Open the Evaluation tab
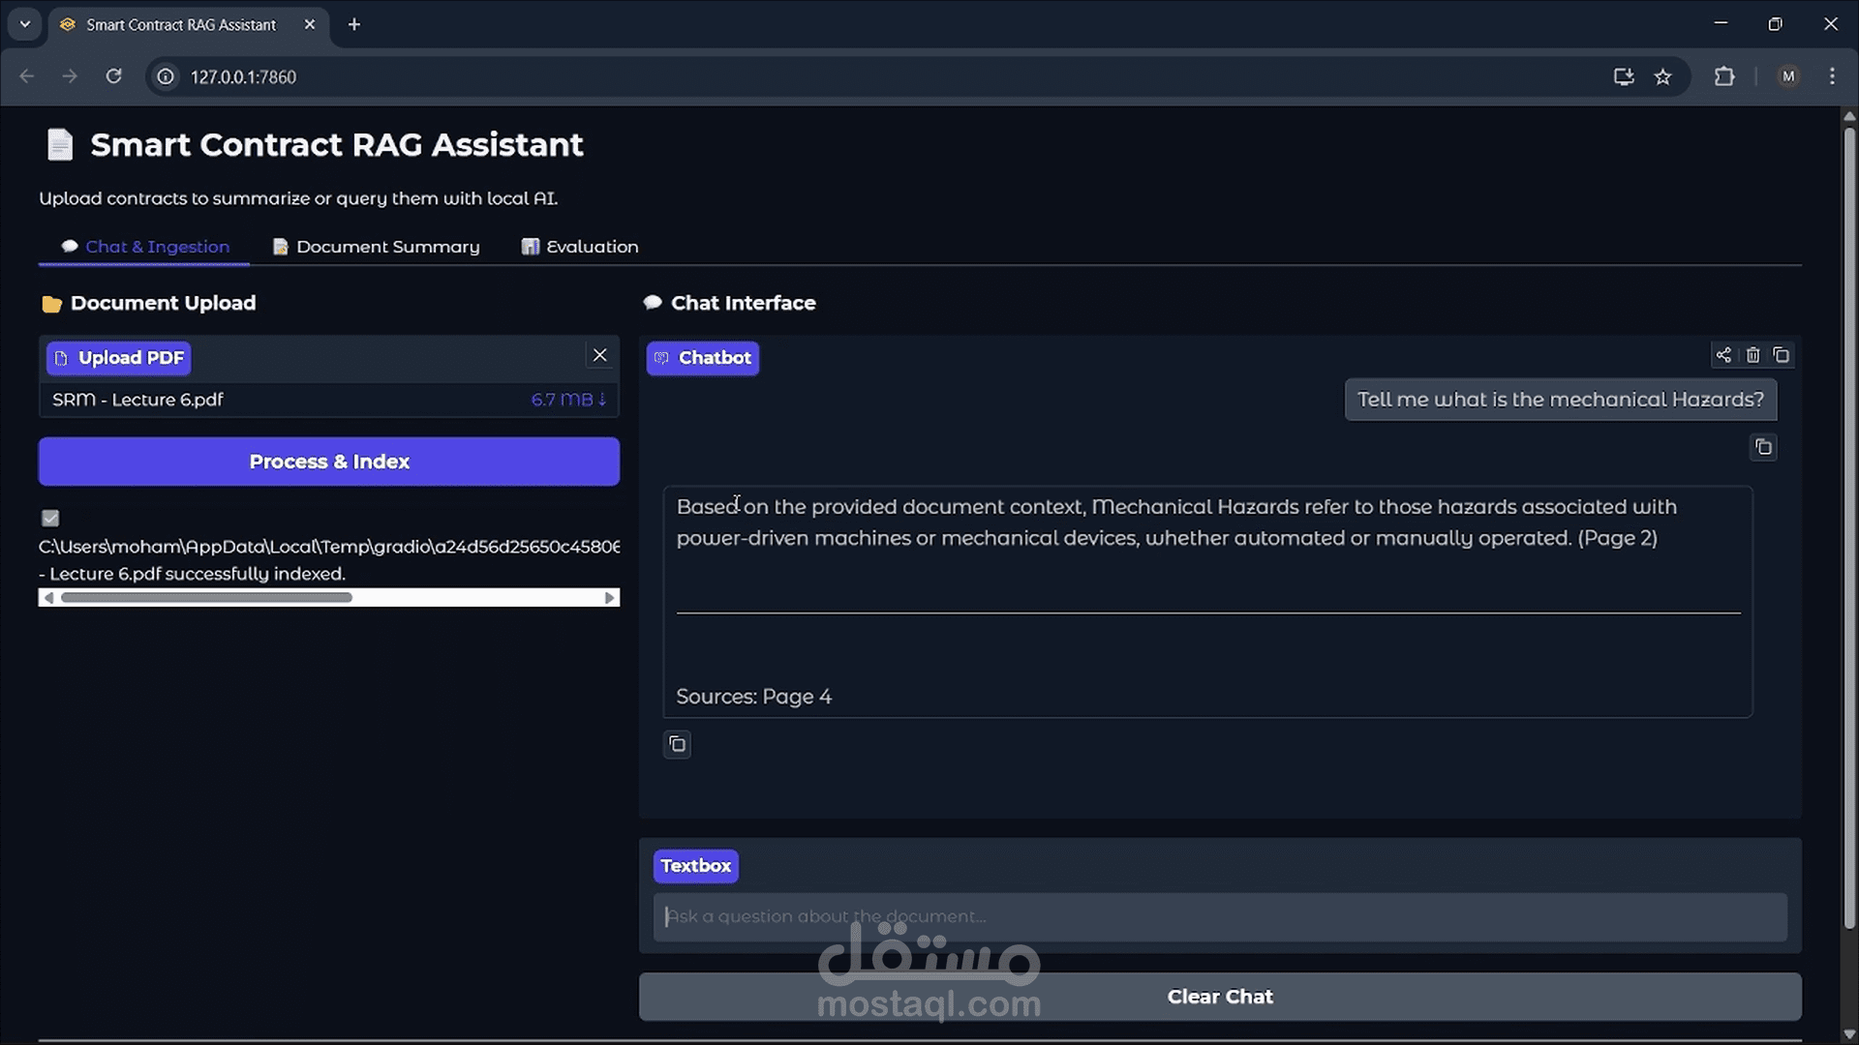Screen dimensions: 1859x1045 (580, 247)
